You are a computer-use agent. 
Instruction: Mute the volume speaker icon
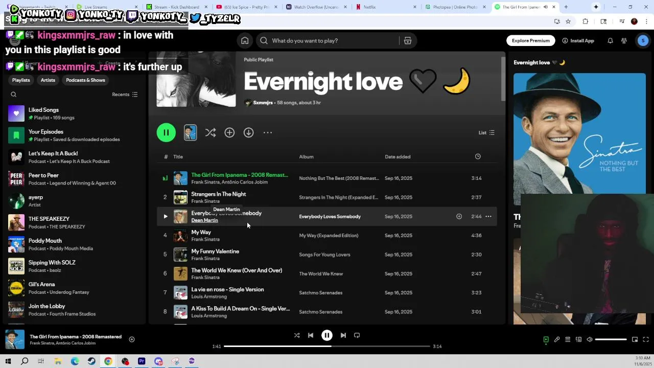[x=590, y=339]
